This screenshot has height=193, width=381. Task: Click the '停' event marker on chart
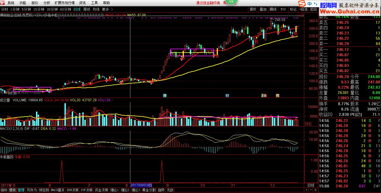click(165, 95)
